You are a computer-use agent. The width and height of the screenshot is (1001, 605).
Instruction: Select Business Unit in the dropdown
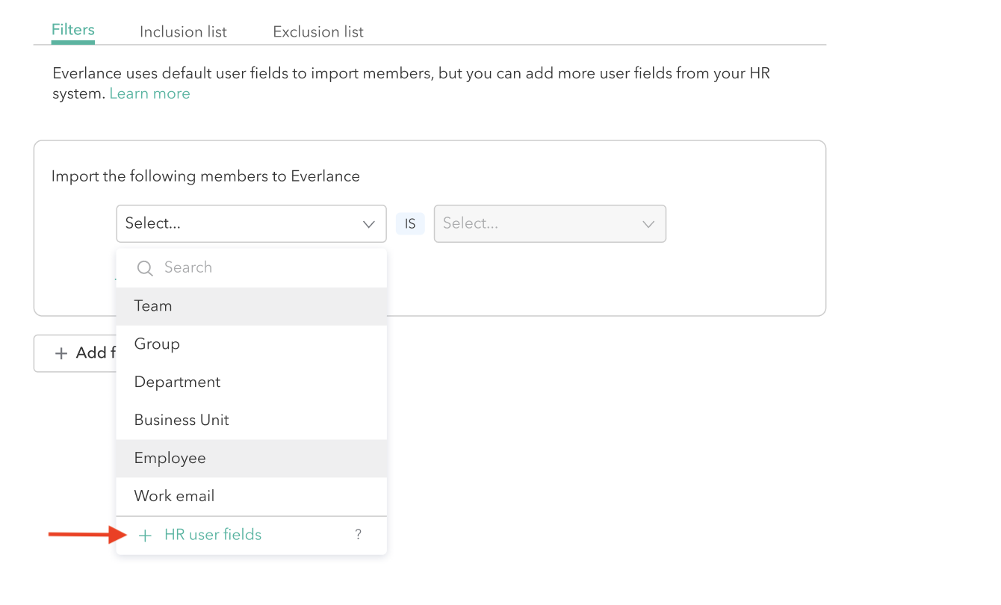[182, 421]
